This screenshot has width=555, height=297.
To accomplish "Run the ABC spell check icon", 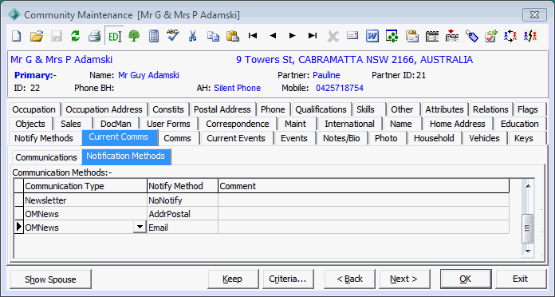I will [x=173, y=36].
